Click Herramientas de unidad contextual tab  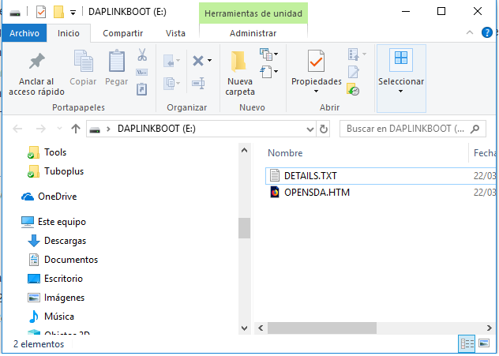253,13
